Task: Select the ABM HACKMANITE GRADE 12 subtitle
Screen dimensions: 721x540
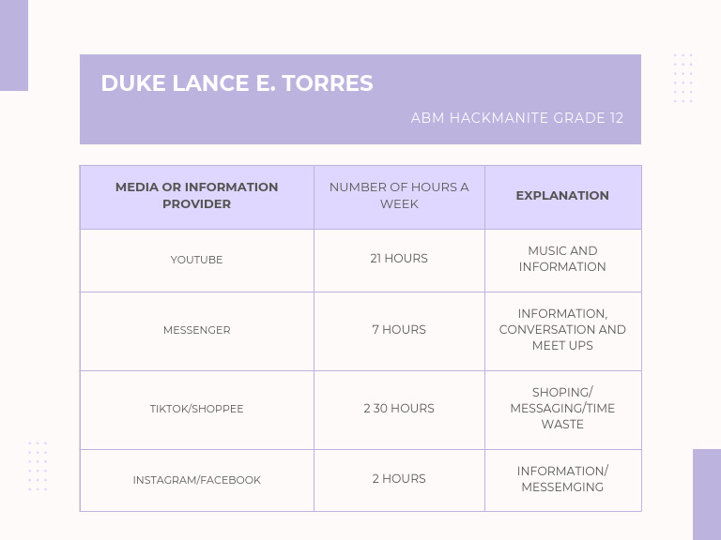Action: (x=517, y=118)
